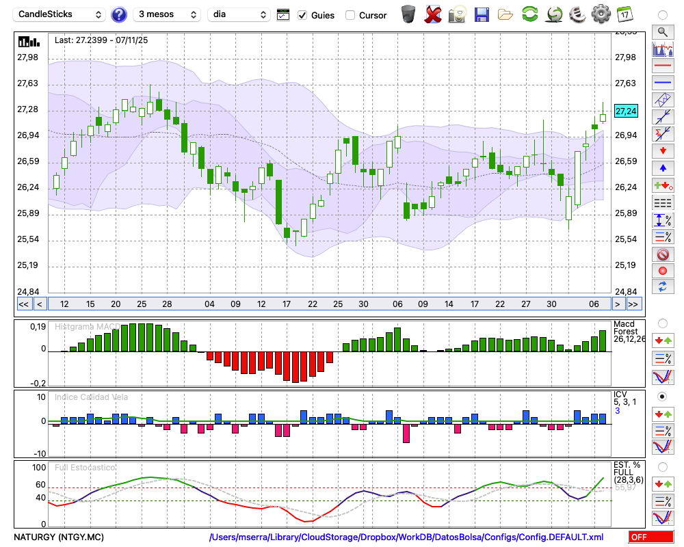This screenshot has height=547, width=684.
Task: Click the << rewind navigation button
Action: click(x=23, y=304)
